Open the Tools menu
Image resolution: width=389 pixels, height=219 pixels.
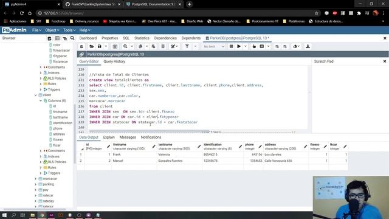[69, 30]
